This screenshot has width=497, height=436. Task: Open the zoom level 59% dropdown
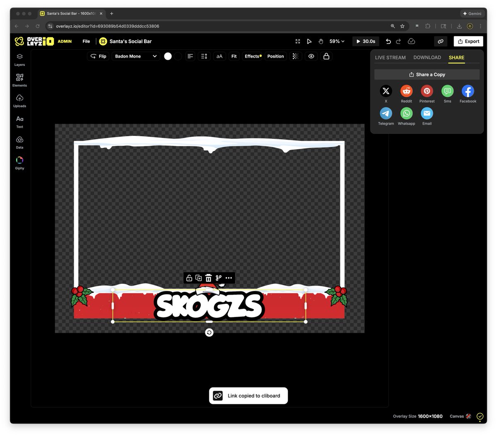click(x=336, y=41)
